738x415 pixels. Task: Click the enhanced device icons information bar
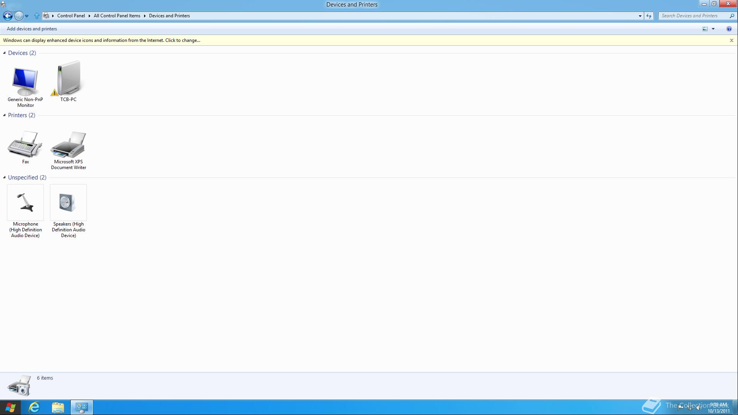click(x=102, y=40)
